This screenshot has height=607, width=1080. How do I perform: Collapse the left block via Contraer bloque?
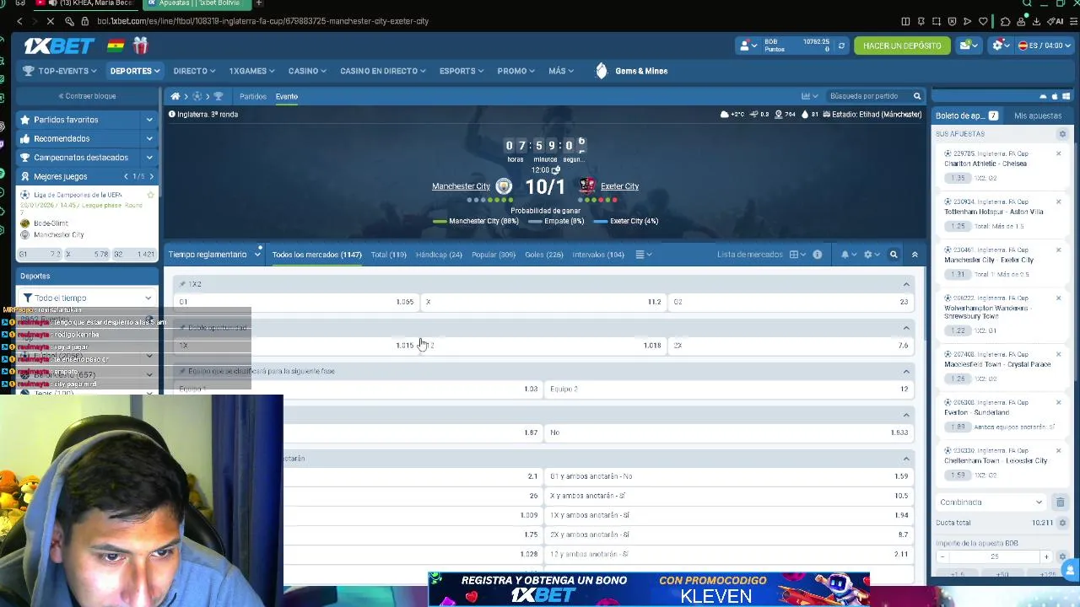[x=87, y=96]
